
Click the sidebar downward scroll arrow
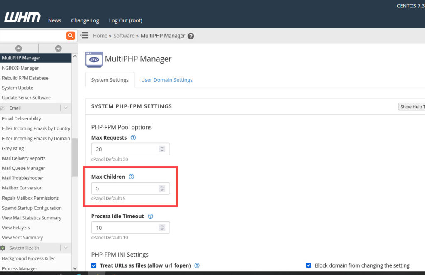(57, 48)
